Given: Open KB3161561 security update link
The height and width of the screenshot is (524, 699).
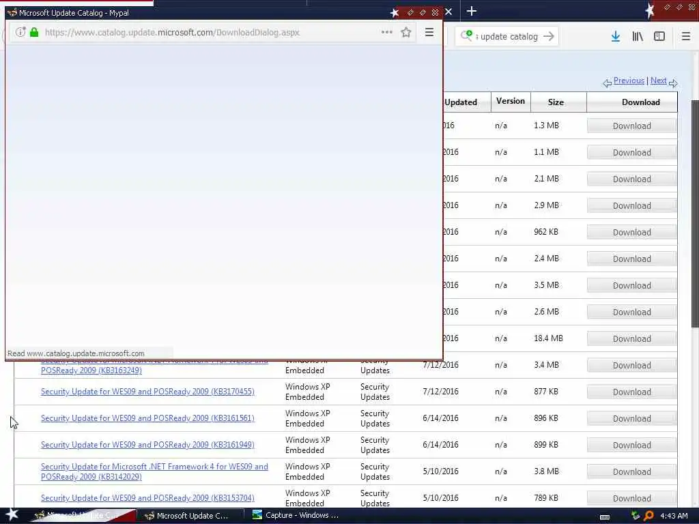Looking at the screenshot, I should click(147, 418).
